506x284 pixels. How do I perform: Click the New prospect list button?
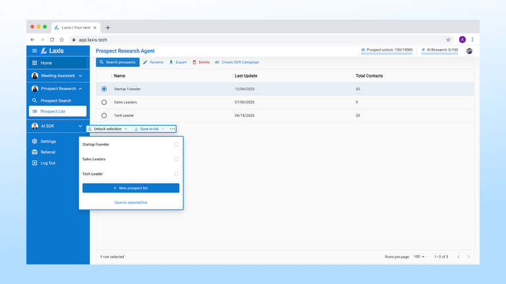(130, 188)
